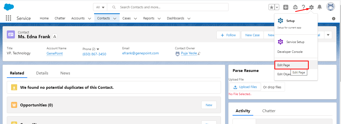Click the search magnifier icon

(x=114, y=7)
